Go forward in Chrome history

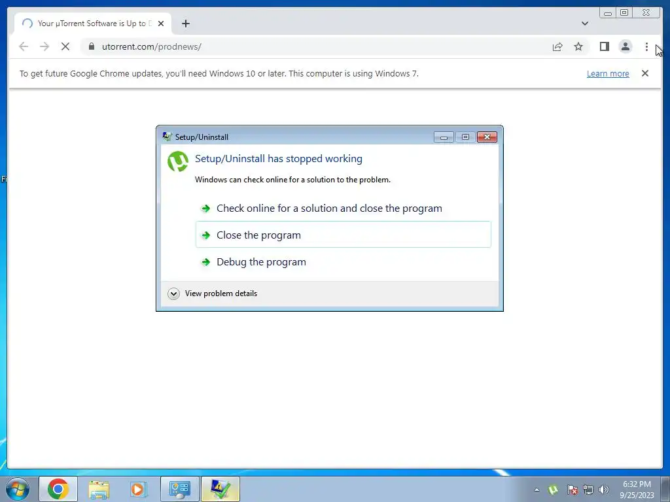[x=44, y=46]
